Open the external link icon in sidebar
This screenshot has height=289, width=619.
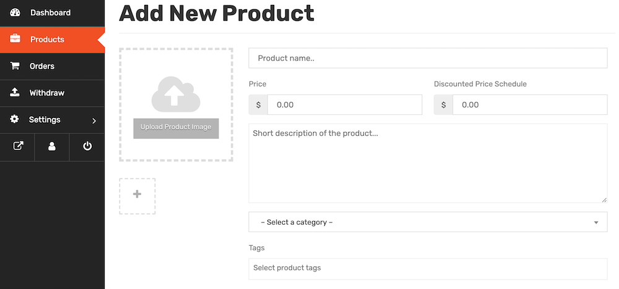click(18, 146)
